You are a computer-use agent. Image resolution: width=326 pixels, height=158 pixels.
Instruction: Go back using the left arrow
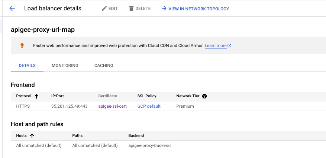click(12, 9)
